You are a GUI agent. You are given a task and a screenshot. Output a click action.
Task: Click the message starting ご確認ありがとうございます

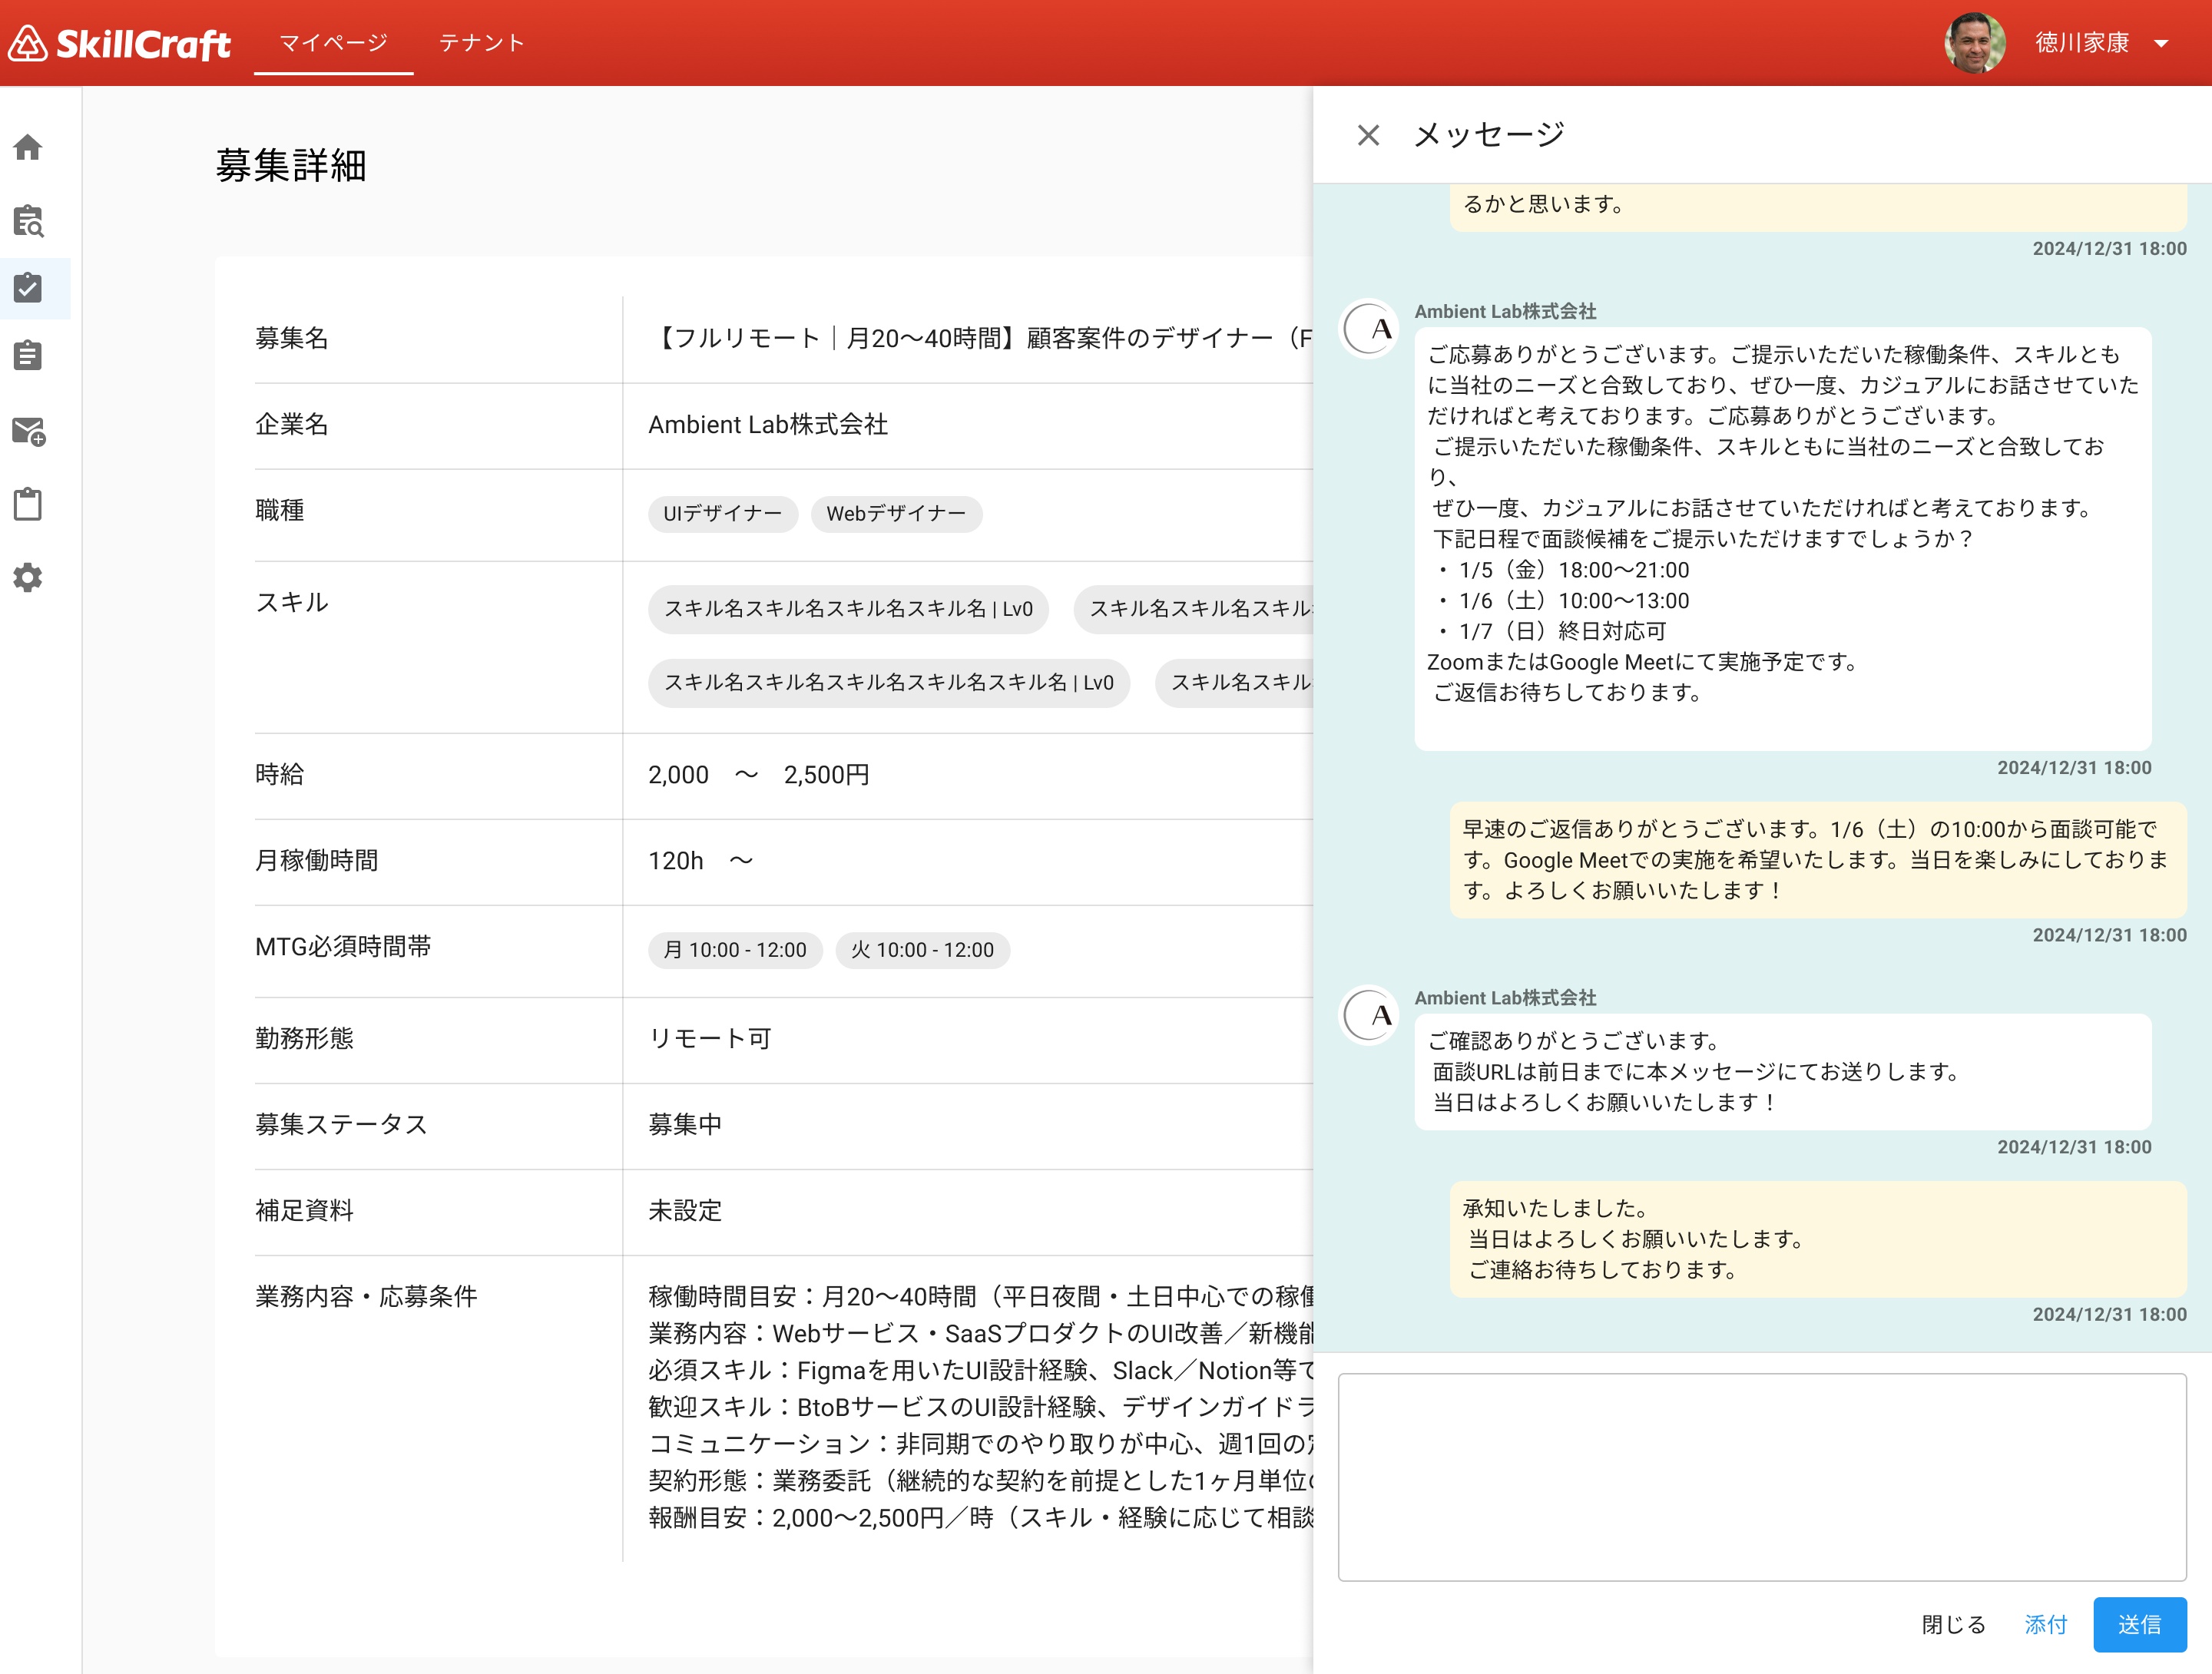coord(1782,1072)
